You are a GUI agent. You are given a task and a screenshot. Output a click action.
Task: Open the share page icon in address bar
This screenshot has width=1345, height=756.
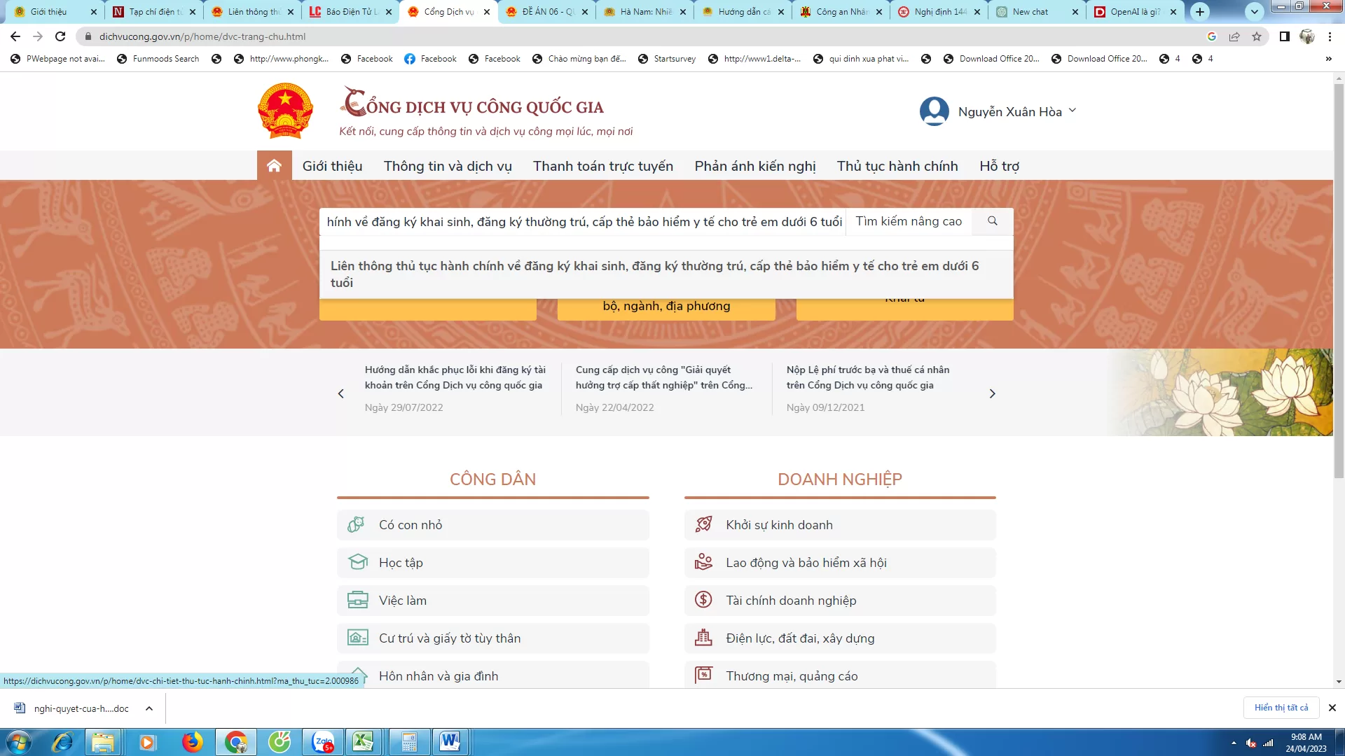click(x=1234, y=36)
